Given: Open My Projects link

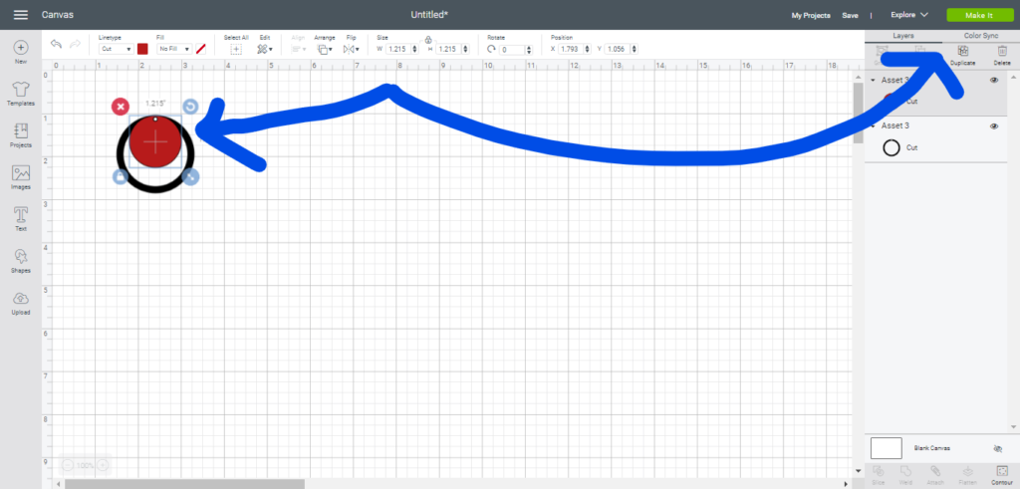Looking at the screenshot, I should [810, 16].
